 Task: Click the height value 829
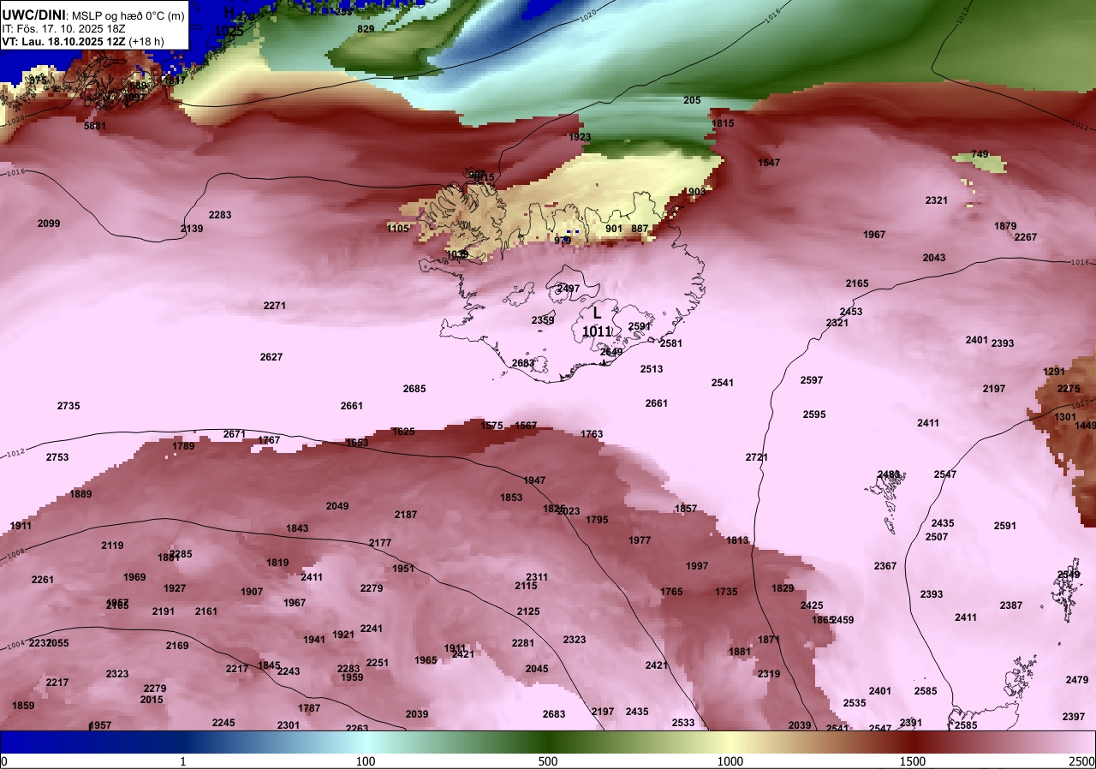[x=366, y=29]
